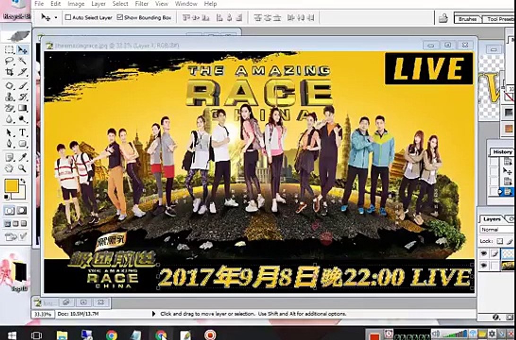Screen dimensions: 516x340
Task: Click the yellow foreground color swatch
Action: (x=11, y=186)
